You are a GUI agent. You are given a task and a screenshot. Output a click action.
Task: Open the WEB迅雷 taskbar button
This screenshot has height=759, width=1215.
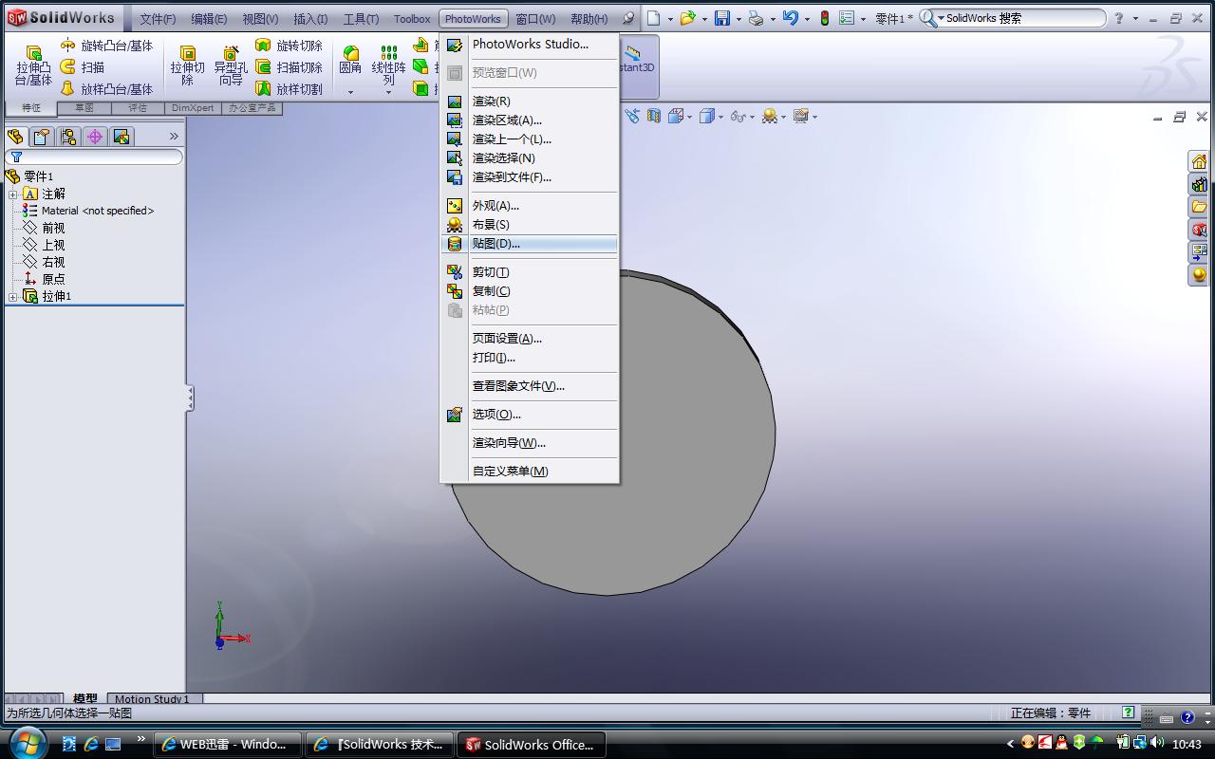[x=228, y=745]
